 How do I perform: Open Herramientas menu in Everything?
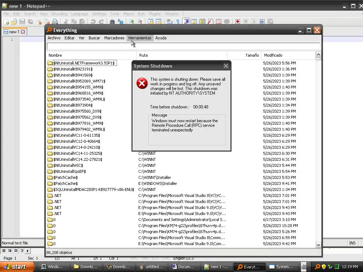[x=140, y=38]
